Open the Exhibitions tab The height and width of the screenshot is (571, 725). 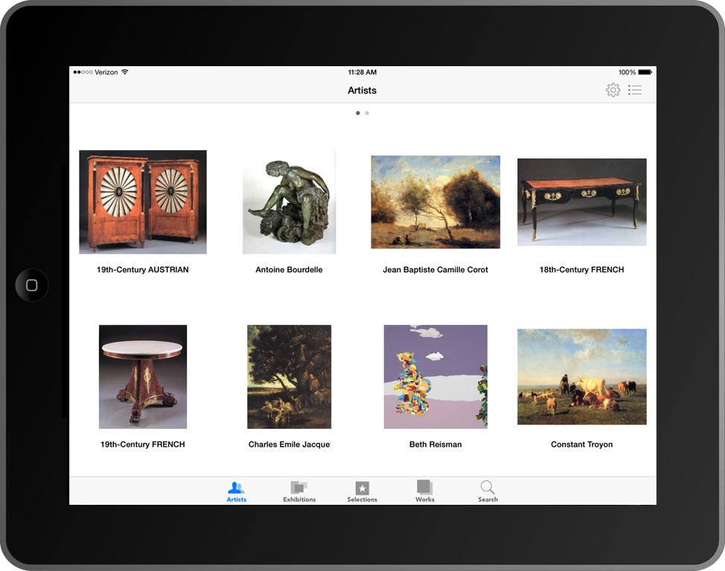click(x=299, y=491)
